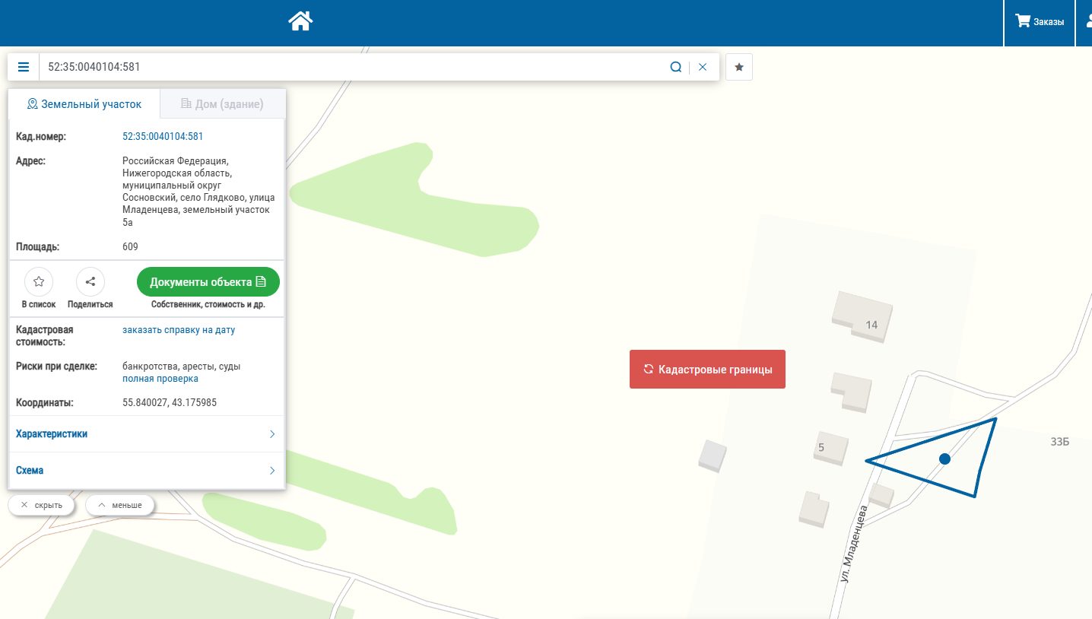Image resolution: width=1092 pixels, height=619 pixels.
Task: Switch to the Земельный участок tab
Action: 84,104
